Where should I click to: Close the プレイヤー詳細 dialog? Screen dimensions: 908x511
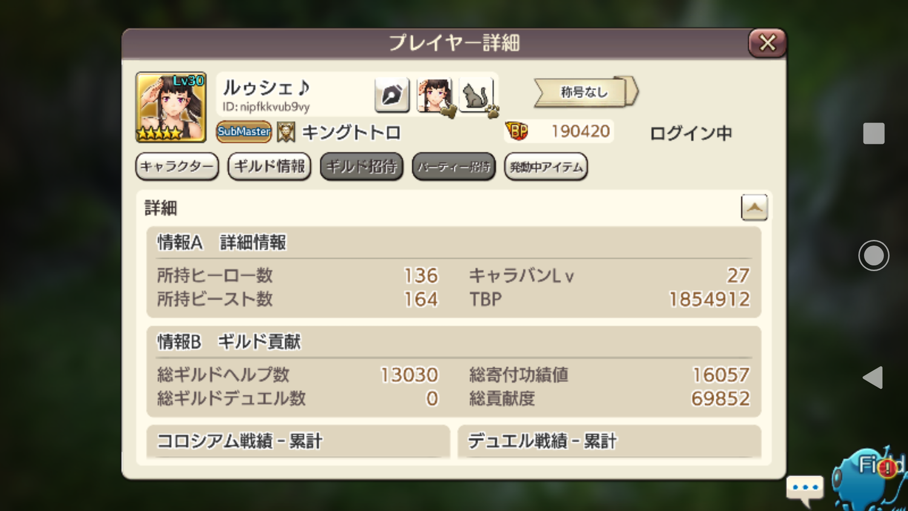(x=767, y=43)
